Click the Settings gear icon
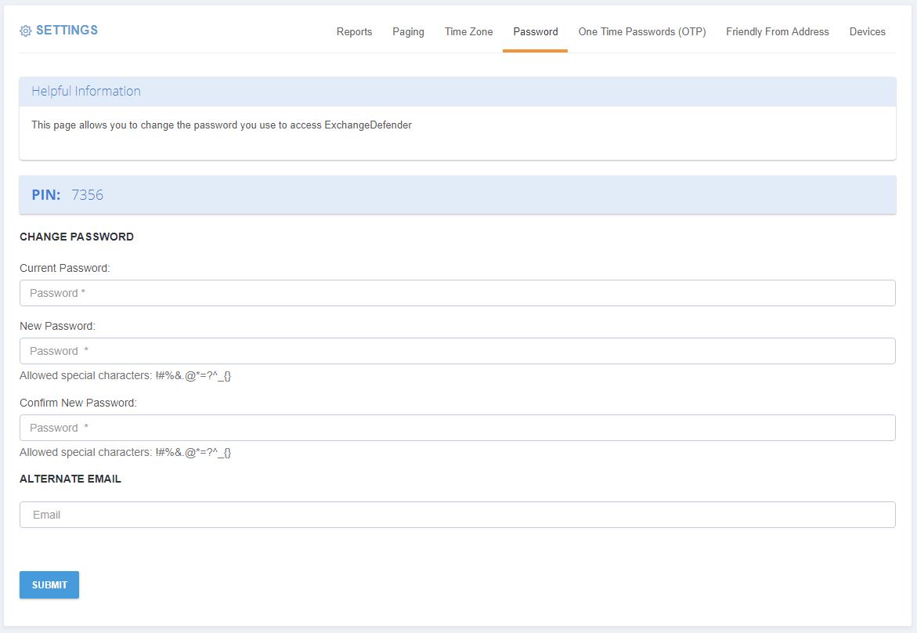The height and width of the screenshot is (633, 917). click(25, 31)
